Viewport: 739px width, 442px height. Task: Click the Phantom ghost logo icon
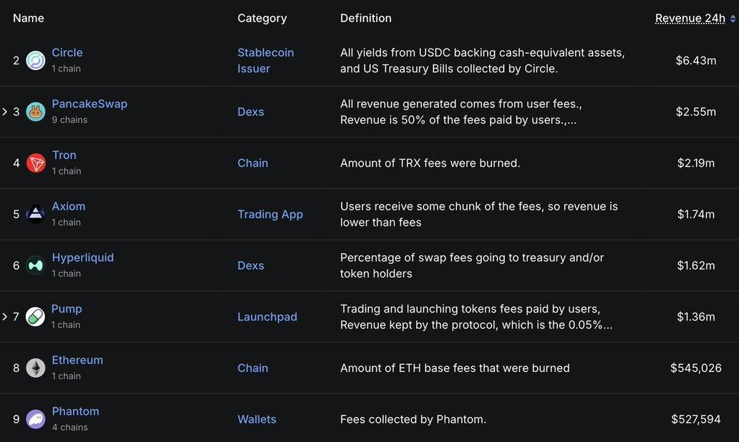click(35, 419)
